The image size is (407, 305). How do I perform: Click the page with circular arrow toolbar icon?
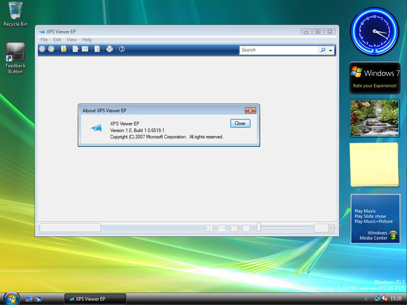97,49
